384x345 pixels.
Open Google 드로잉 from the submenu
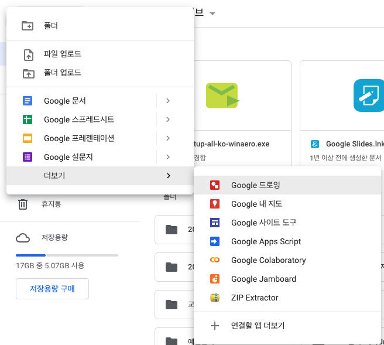[287, 185]
